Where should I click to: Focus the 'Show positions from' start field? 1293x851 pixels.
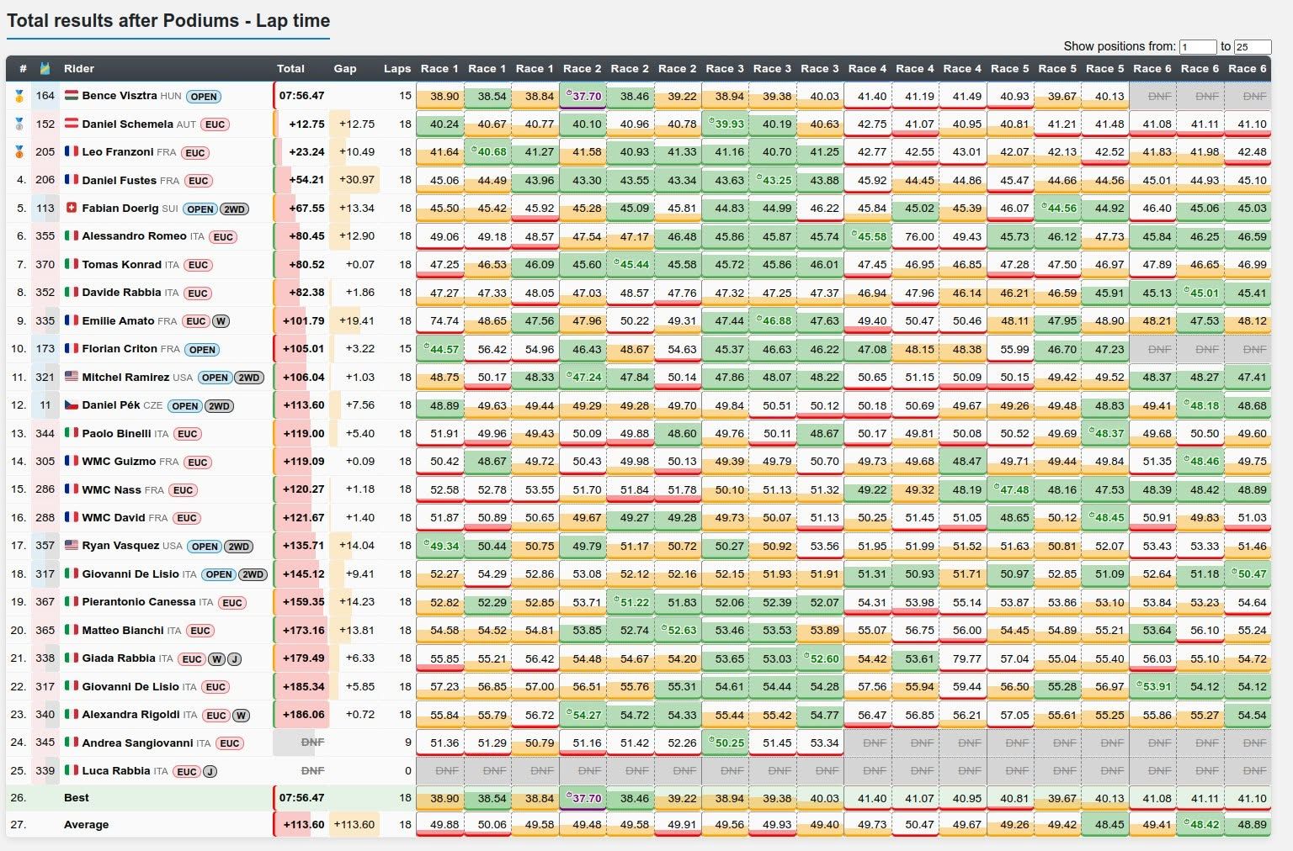1198,47
